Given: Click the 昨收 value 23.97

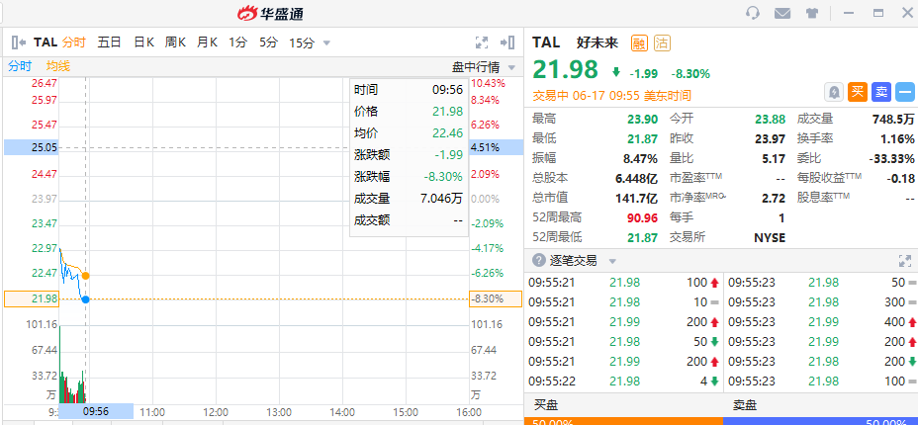Looking at the screenshot, I should click(x=771, y=139).
